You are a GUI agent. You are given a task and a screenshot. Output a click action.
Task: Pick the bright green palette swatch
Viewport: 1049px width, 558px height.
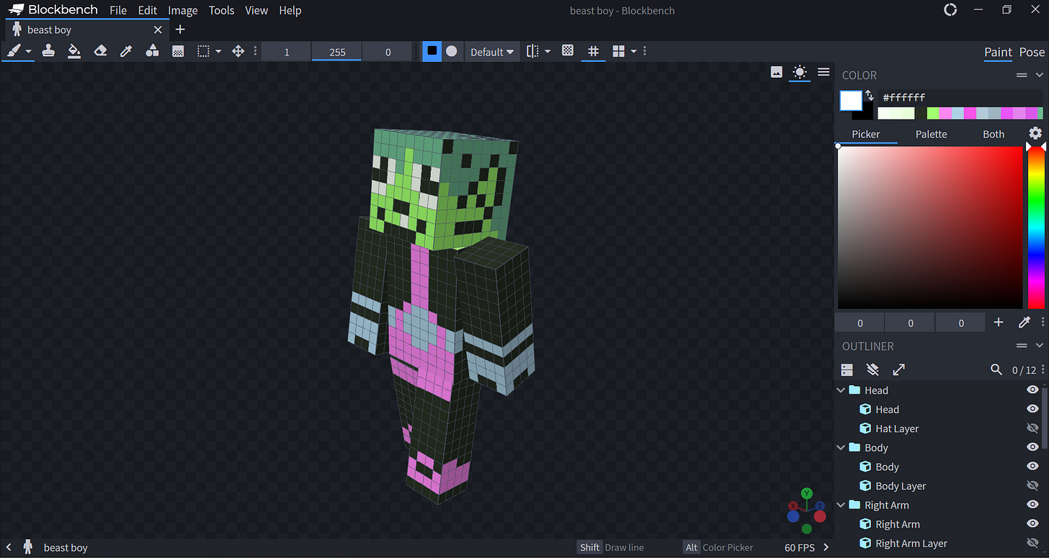coord(933,113)
